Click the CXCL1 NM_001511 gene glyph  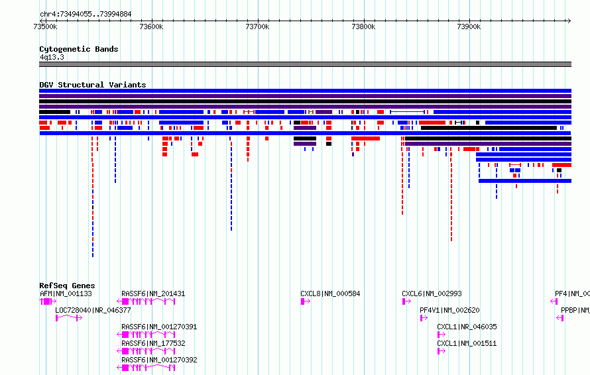coord(442,351)
